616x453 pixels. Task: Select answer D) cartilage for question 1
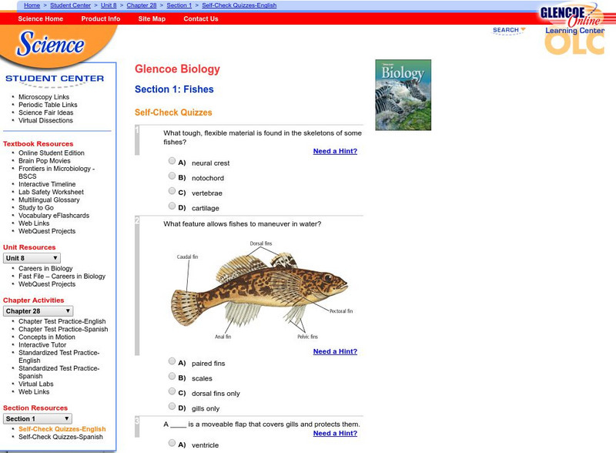click(x=171, y=206)
